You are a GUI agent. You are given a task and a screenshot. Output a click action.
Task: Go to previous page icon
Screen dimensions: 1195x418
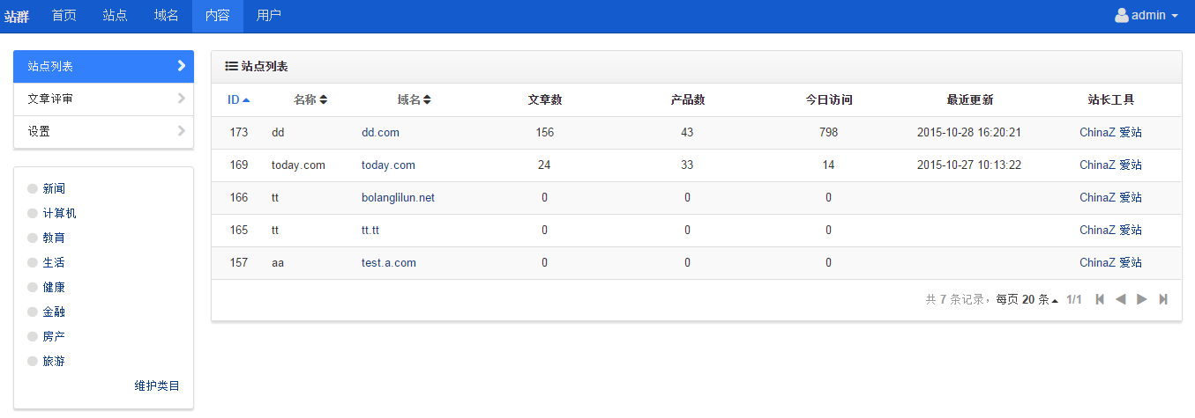[1121, 299]
